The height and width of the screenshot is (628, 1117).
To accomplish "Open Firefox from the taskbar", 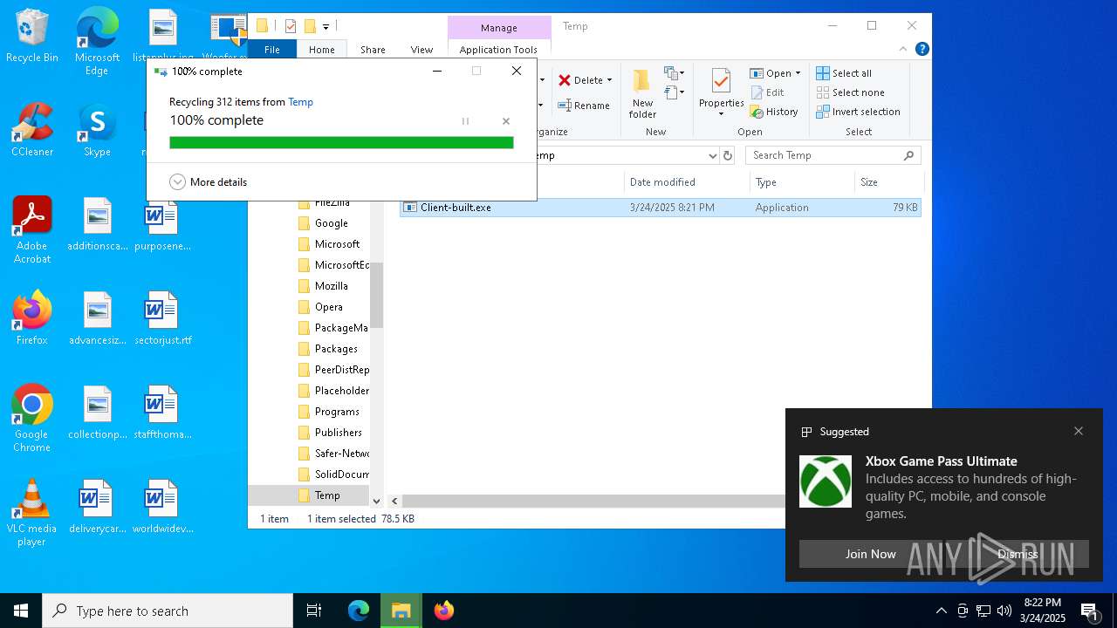I will (444, 611).
